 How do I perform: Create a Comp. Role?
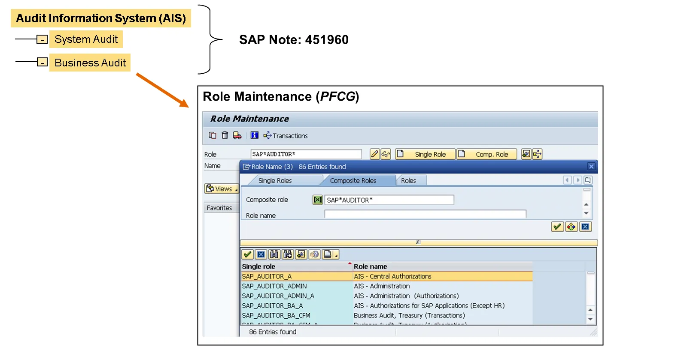pyautogui.click(x=487, y=154)
